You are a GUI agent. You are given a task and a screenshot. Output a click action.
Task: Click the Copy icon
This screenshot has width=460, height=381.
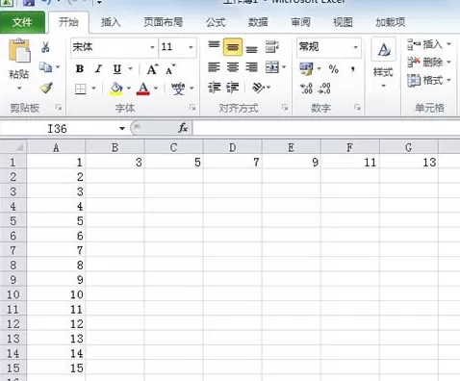(45, 67)
